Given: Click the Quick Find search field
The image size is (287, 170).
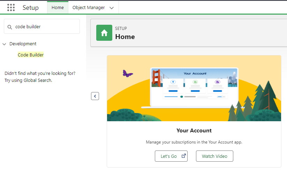Looking at the screenshot, I should coord(42,26).
